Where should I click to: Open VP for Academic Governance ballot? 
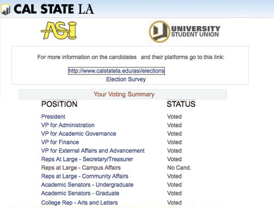coord(79,134)
